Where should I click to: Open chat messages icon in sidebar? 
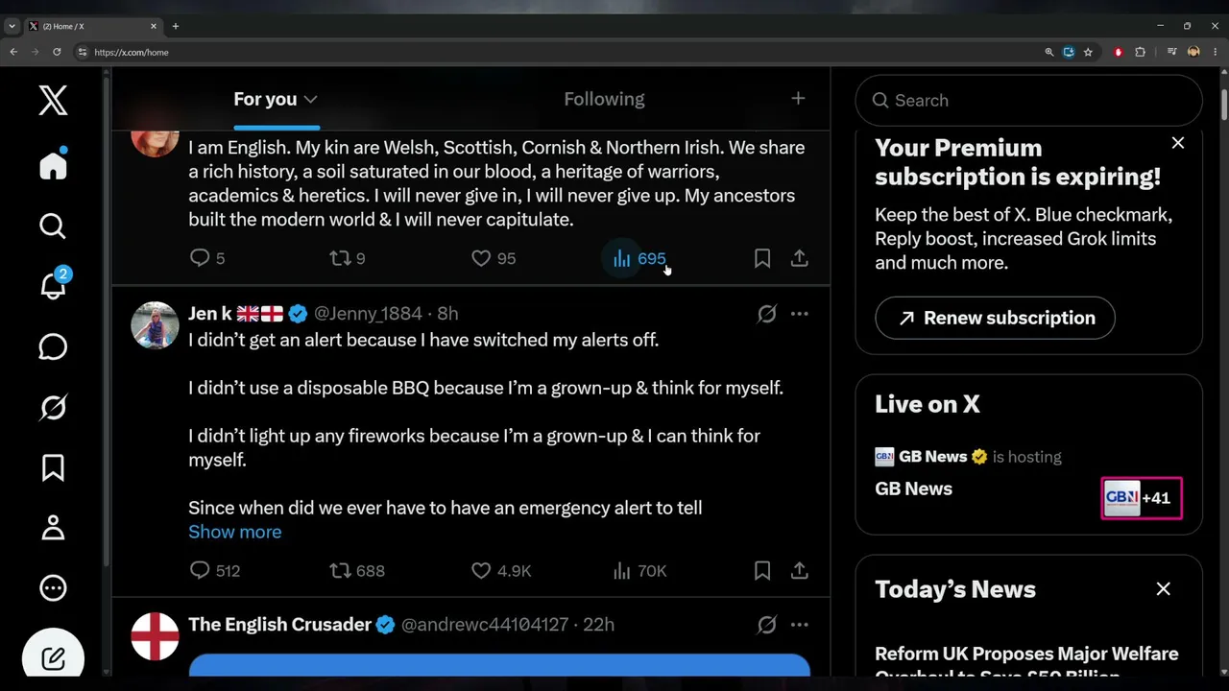click(53, 346)
